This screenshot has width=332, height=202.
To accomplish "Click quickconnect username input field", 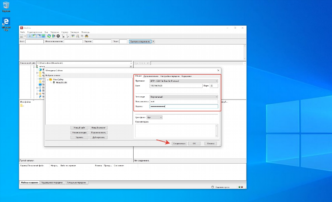I will click(73, 42).
